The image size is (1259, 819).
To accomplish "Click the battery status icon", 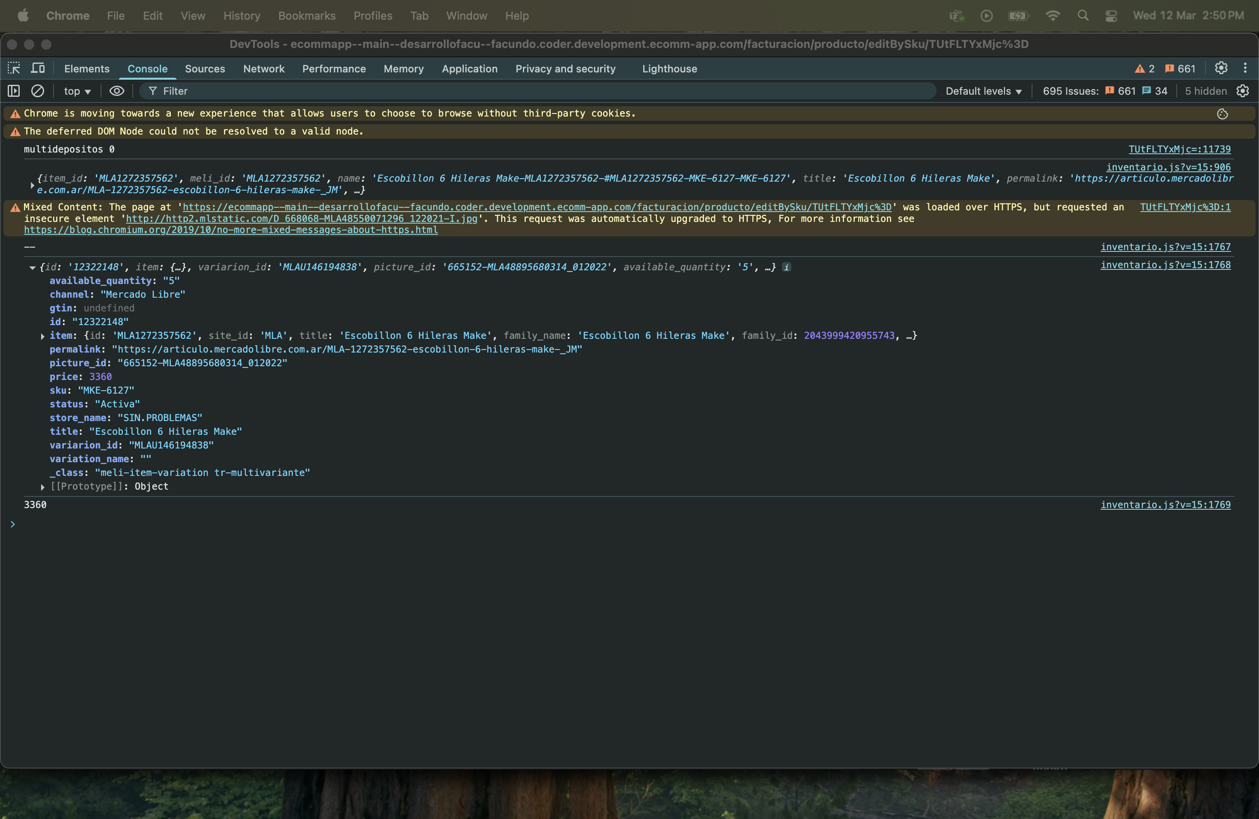I will (x=1018, y=16).
